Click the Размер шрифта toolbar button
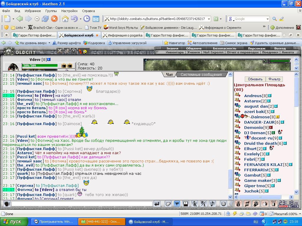302x226 pixels. point(67,43)
